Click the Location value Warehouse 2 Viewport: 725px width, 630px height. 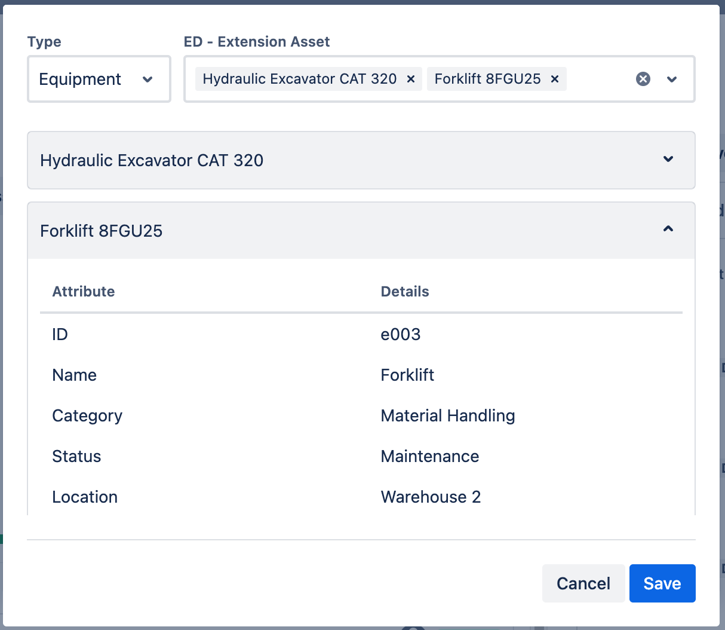click(x=431, y=497)
